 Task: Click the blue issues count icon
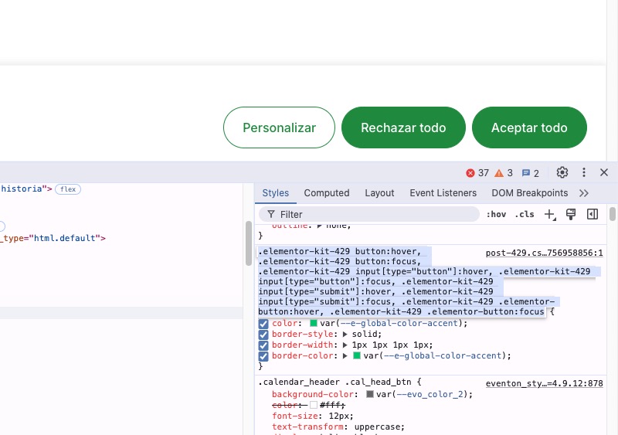click(x=526, y=173)
